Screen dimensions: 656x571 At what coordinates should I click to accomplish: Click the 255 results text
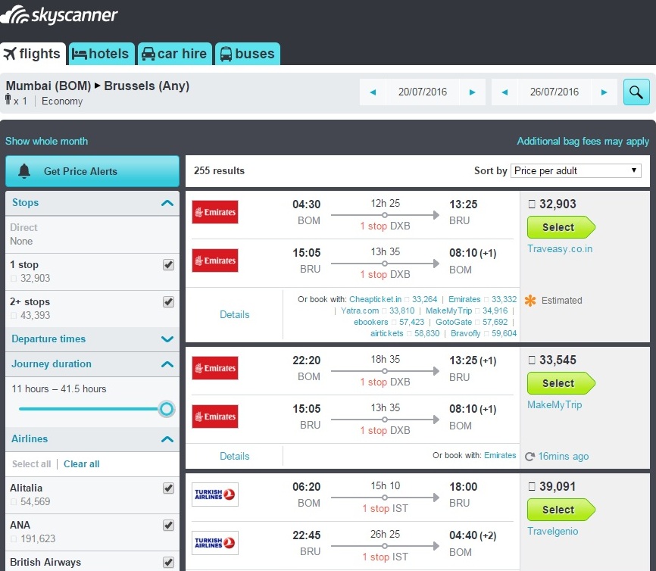coord(219,170)
